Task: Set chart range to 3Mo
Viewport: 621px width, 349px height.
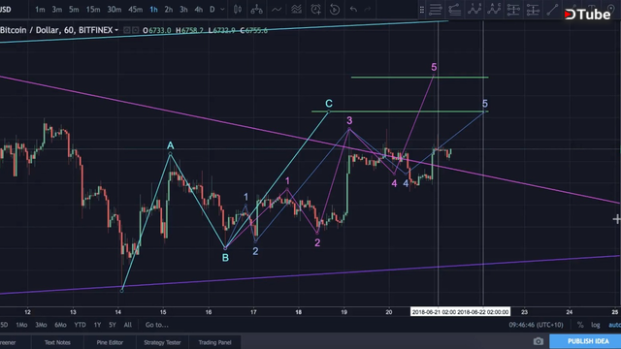Action: (41, 325)
